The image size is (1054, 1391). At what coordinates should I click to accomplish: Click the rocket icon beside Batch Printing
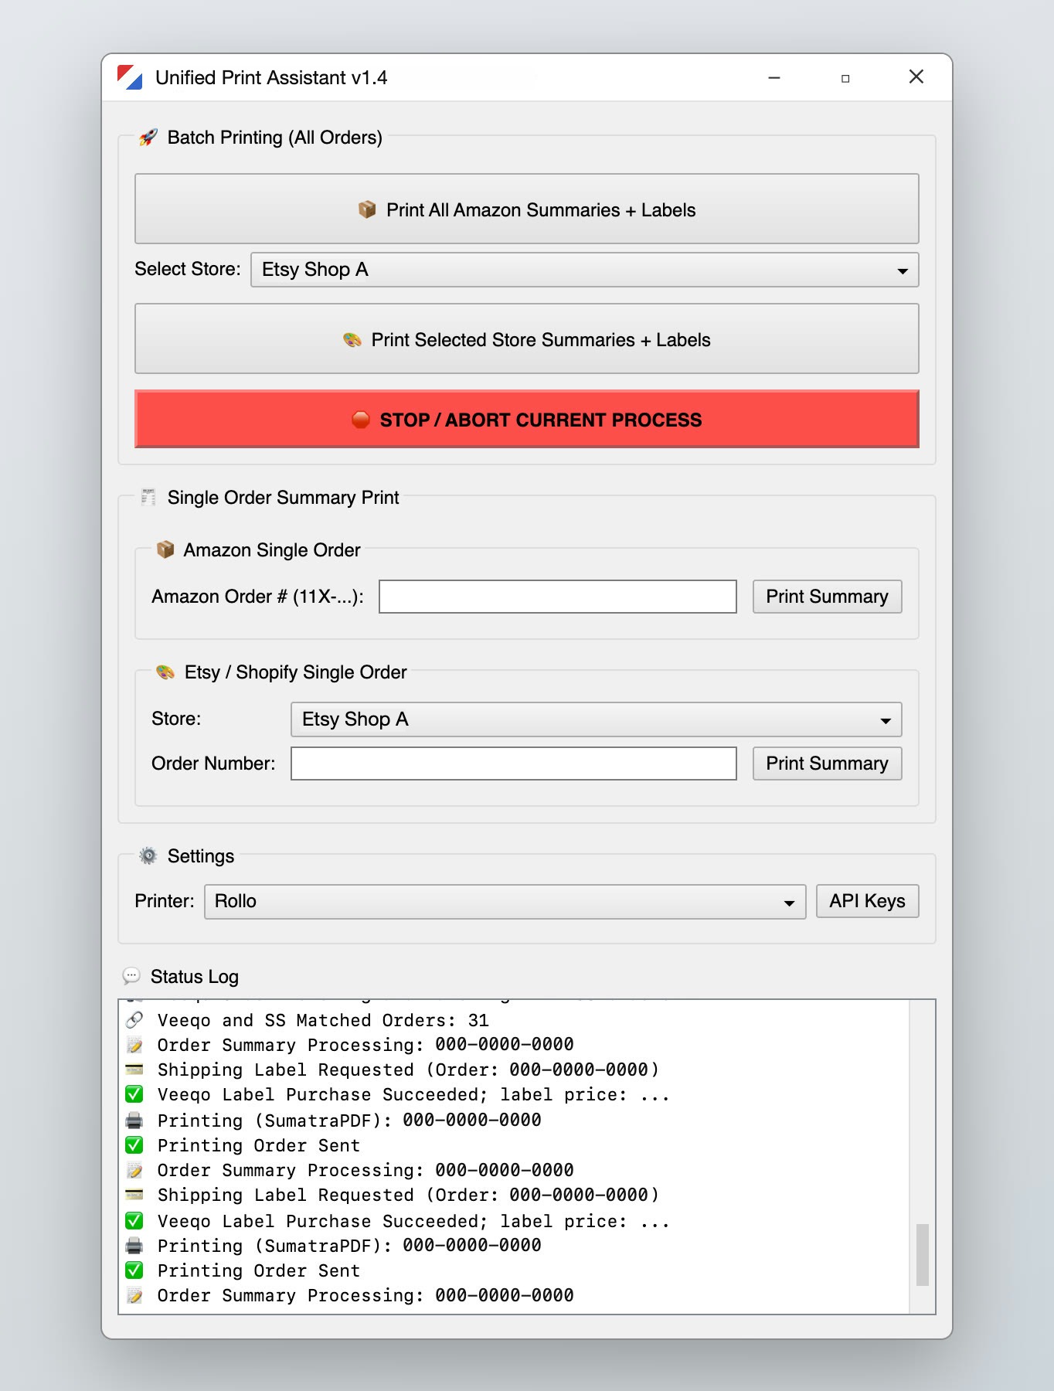(x=148, y=138)
